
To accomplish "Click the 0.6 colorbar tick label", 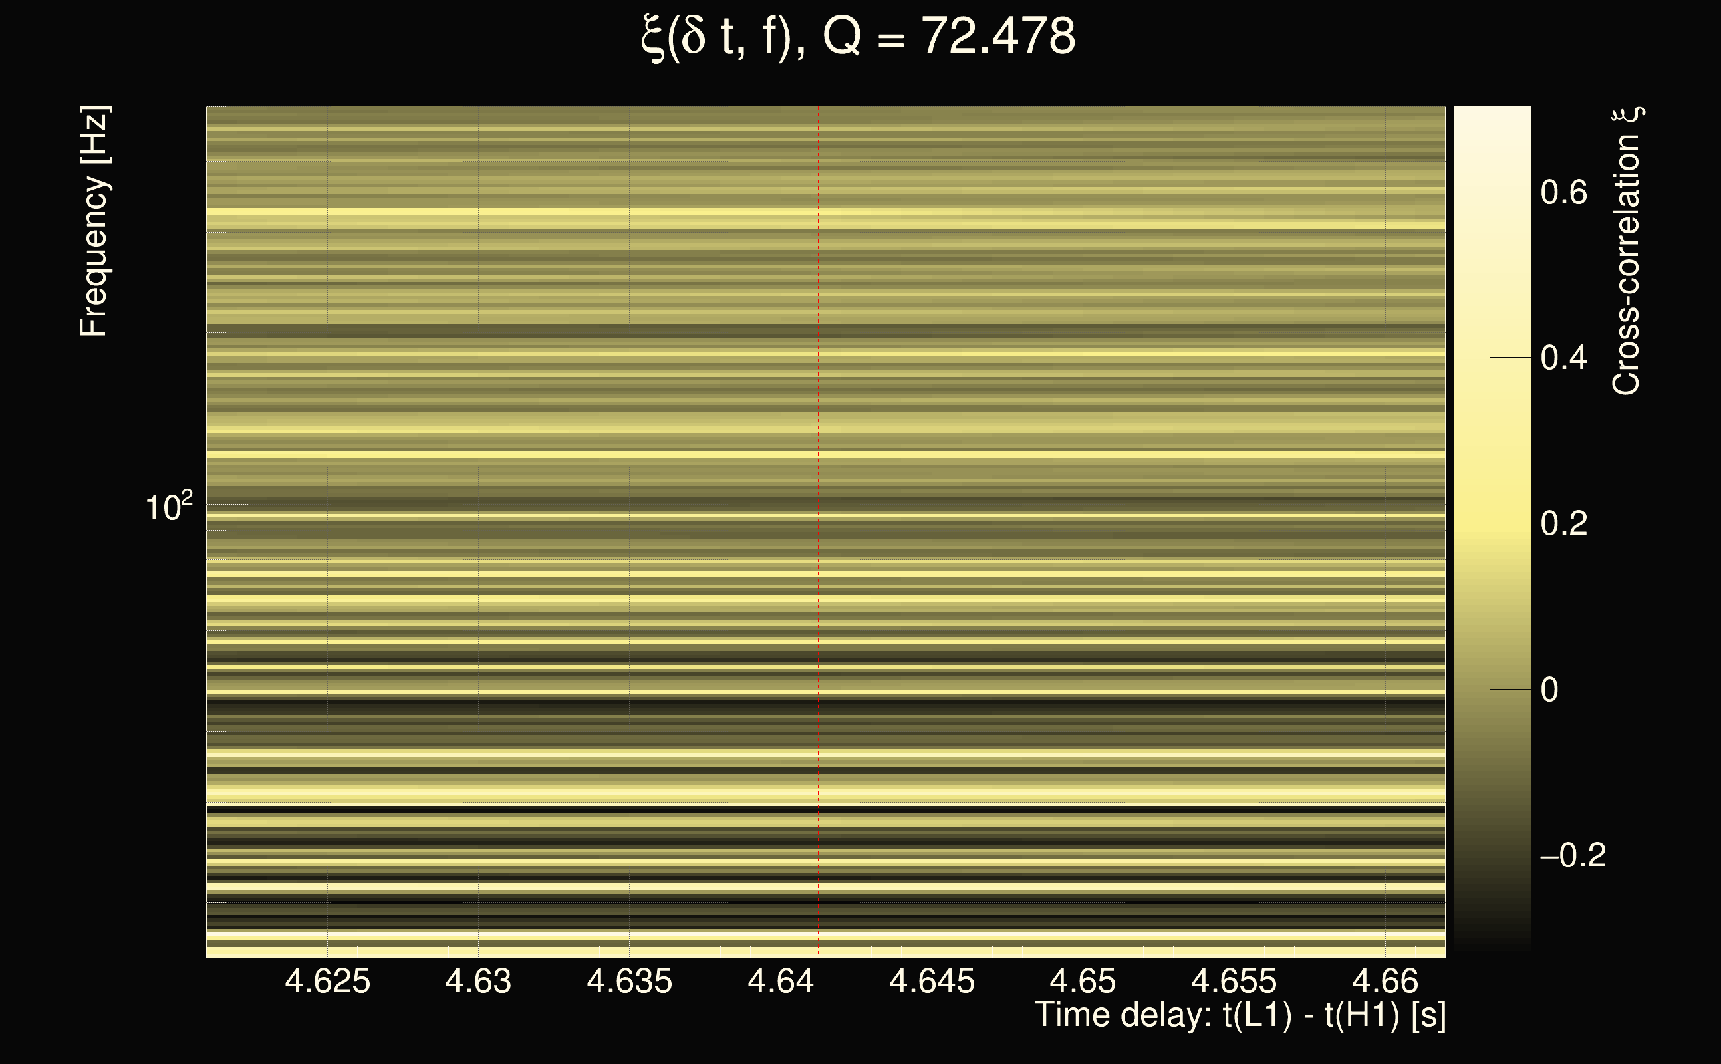I will (x=1563, y=192).
